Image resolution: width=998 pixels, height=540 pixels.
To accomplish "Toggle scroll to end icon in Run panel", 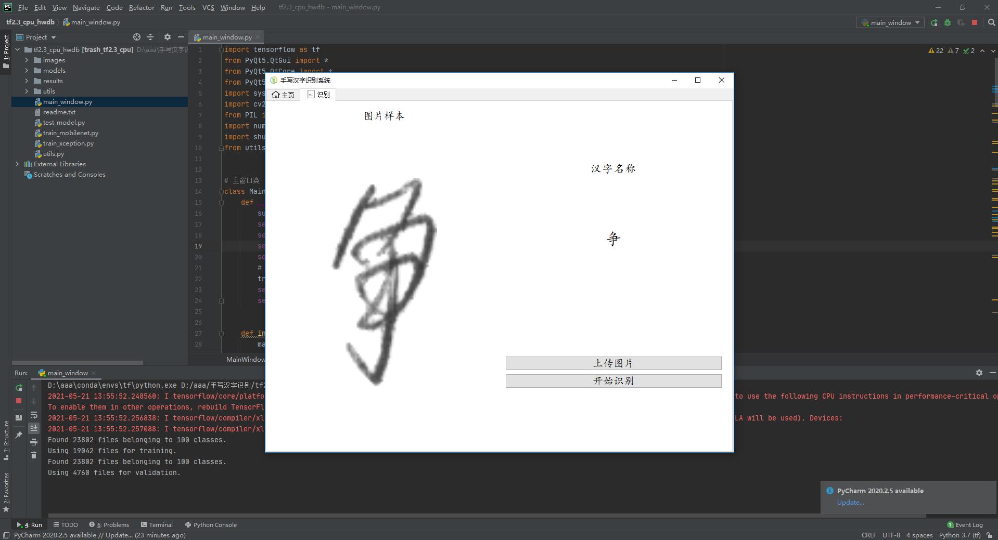I will point(34,428).
